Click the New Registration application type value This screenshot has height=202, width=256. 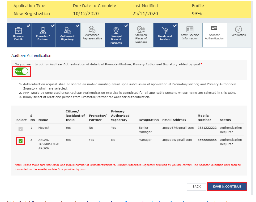32,13
